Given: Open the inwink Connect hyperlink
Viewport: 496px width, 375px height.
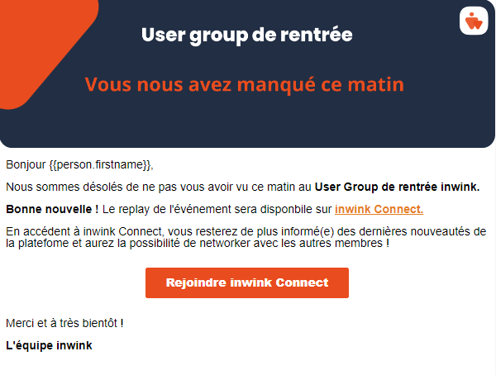Looking at the screenshot, I should [x=379, y=209].
